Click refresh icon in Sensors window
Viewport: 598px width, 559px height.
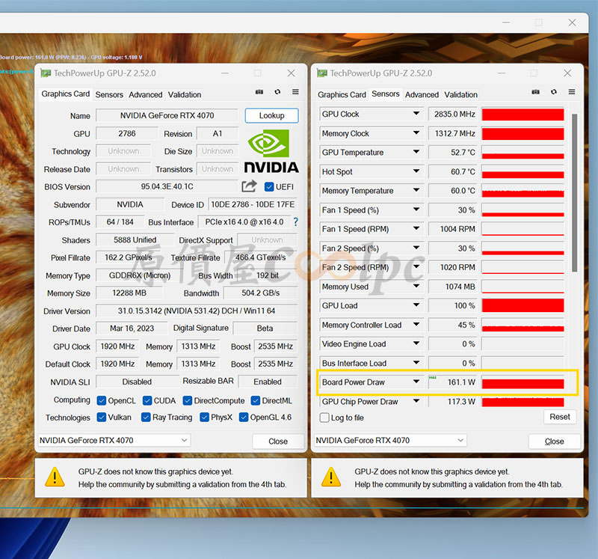pos(553,92)
